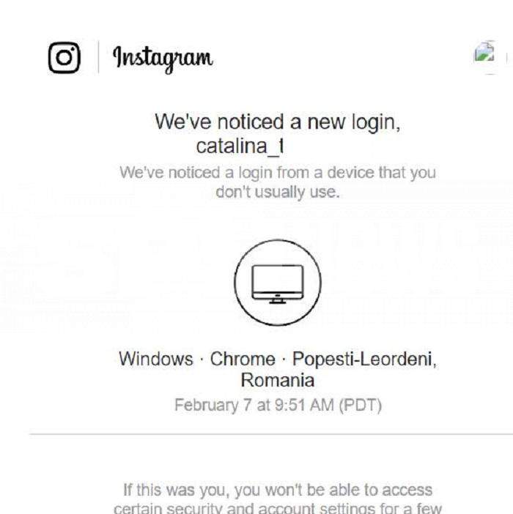Click "We've noticed a login from a device" line
Viewport: 513px width, 514px height.
click(x=277, y=174)
